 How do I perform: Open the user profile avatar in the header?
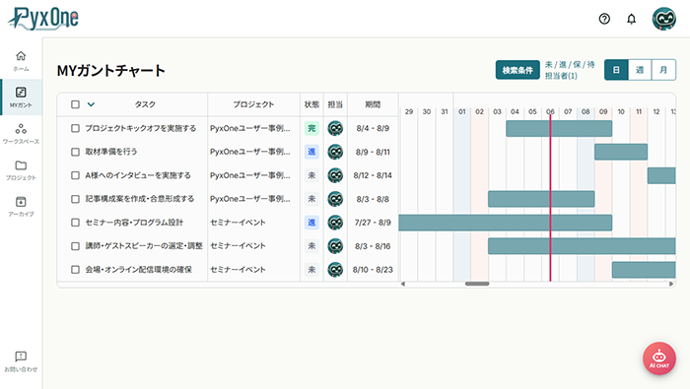[x=664, y=19]
